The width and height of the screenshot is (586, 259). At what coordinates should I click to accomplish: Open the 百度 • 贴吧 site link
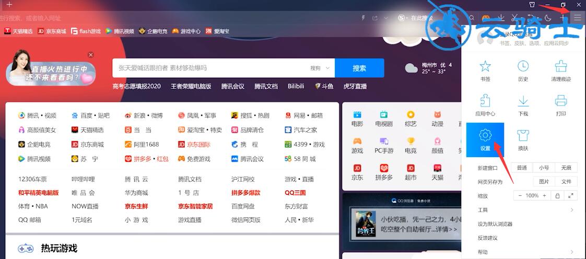pyautogui.click(x=90, y=115)
